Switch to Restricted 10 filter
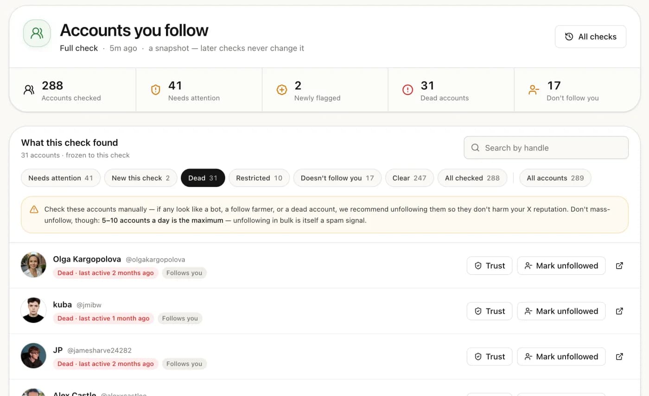This screenshot has height=396, width=649. (259, 178)
